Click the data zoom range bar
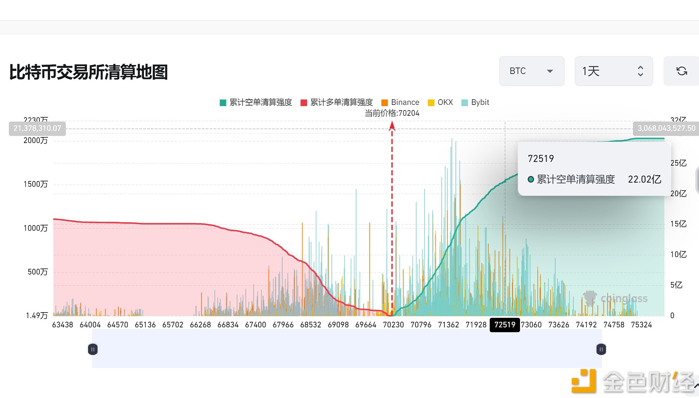The width and height of the screenshot is (699, 398). tap(347, 349)
